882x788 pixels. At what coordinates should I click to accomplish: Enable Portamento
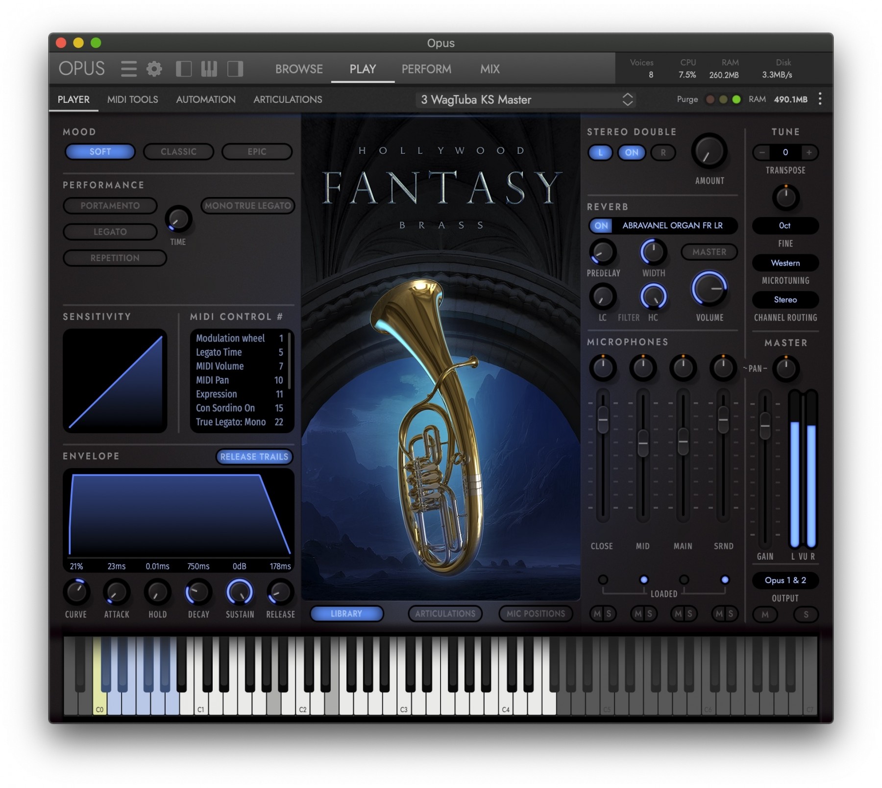tap(110, 206)
